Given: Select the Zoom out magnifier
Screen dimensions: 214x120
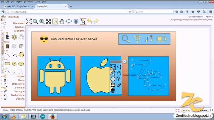Looking at the screenshot, I should [x=35, y=21].
